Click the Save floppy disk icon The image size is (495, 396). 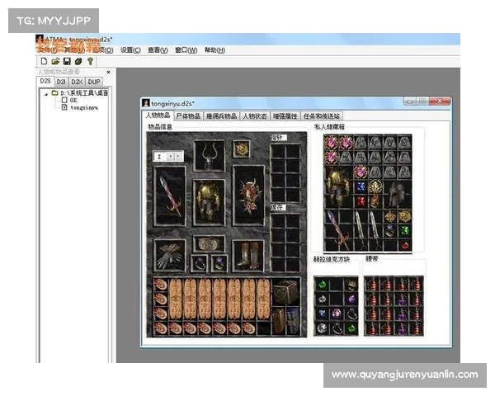[67, 61]
